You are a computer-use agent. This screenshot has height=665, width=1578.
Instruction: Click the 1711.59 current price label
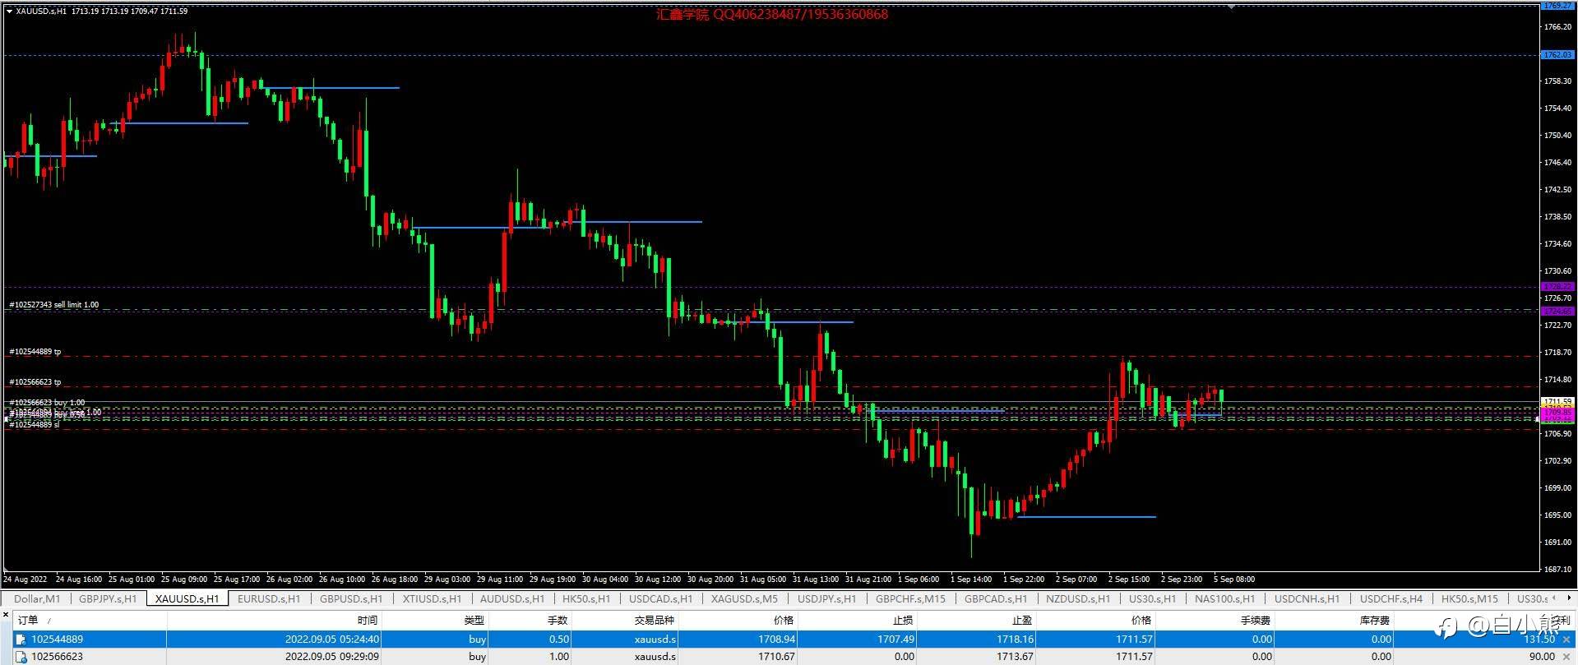1557,402
